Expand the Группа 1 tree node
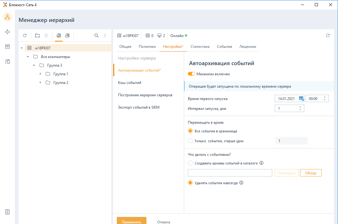The width and height of the screenshot is (338, 224). tap(40, 74)
